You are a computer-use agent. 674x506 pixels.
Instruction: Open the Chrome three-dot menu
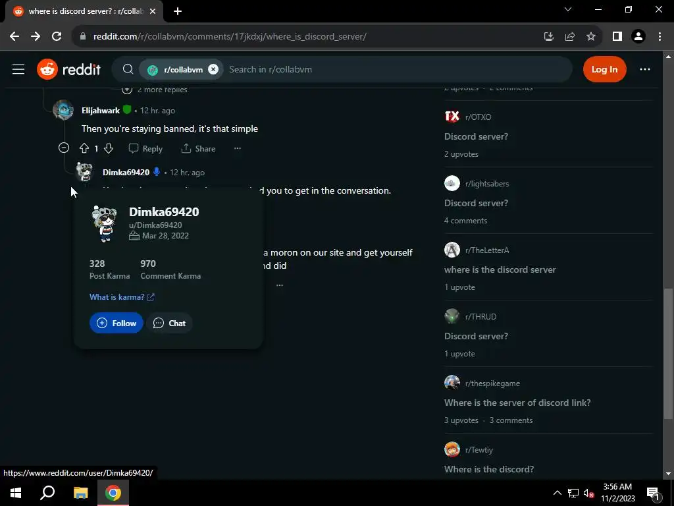click(660, 37)
